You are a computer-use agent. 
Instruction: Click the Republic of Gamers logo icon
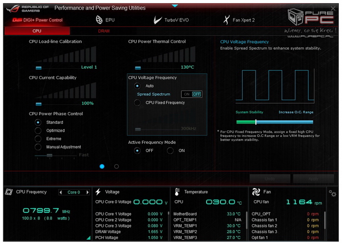pos(13,9)
